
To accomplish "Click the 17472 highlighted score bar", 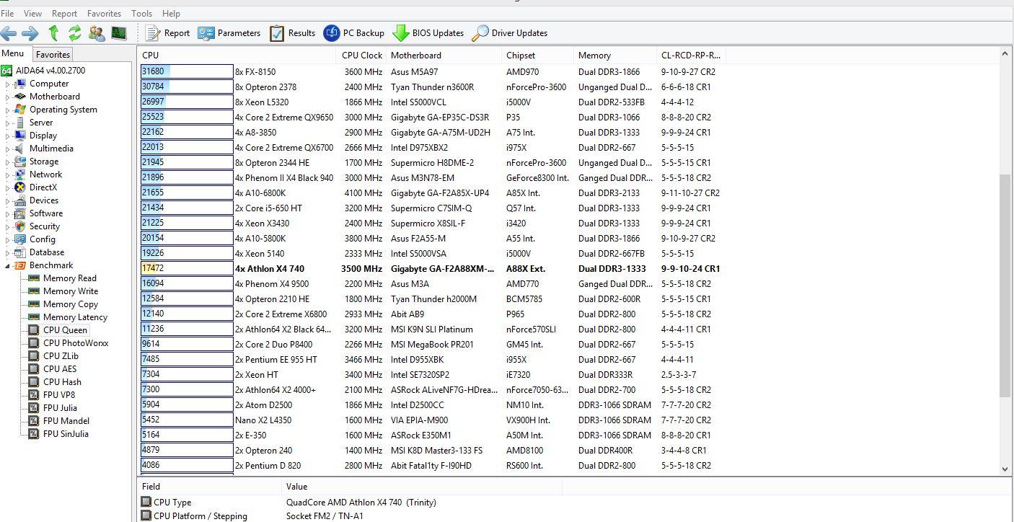I will 187,269.
